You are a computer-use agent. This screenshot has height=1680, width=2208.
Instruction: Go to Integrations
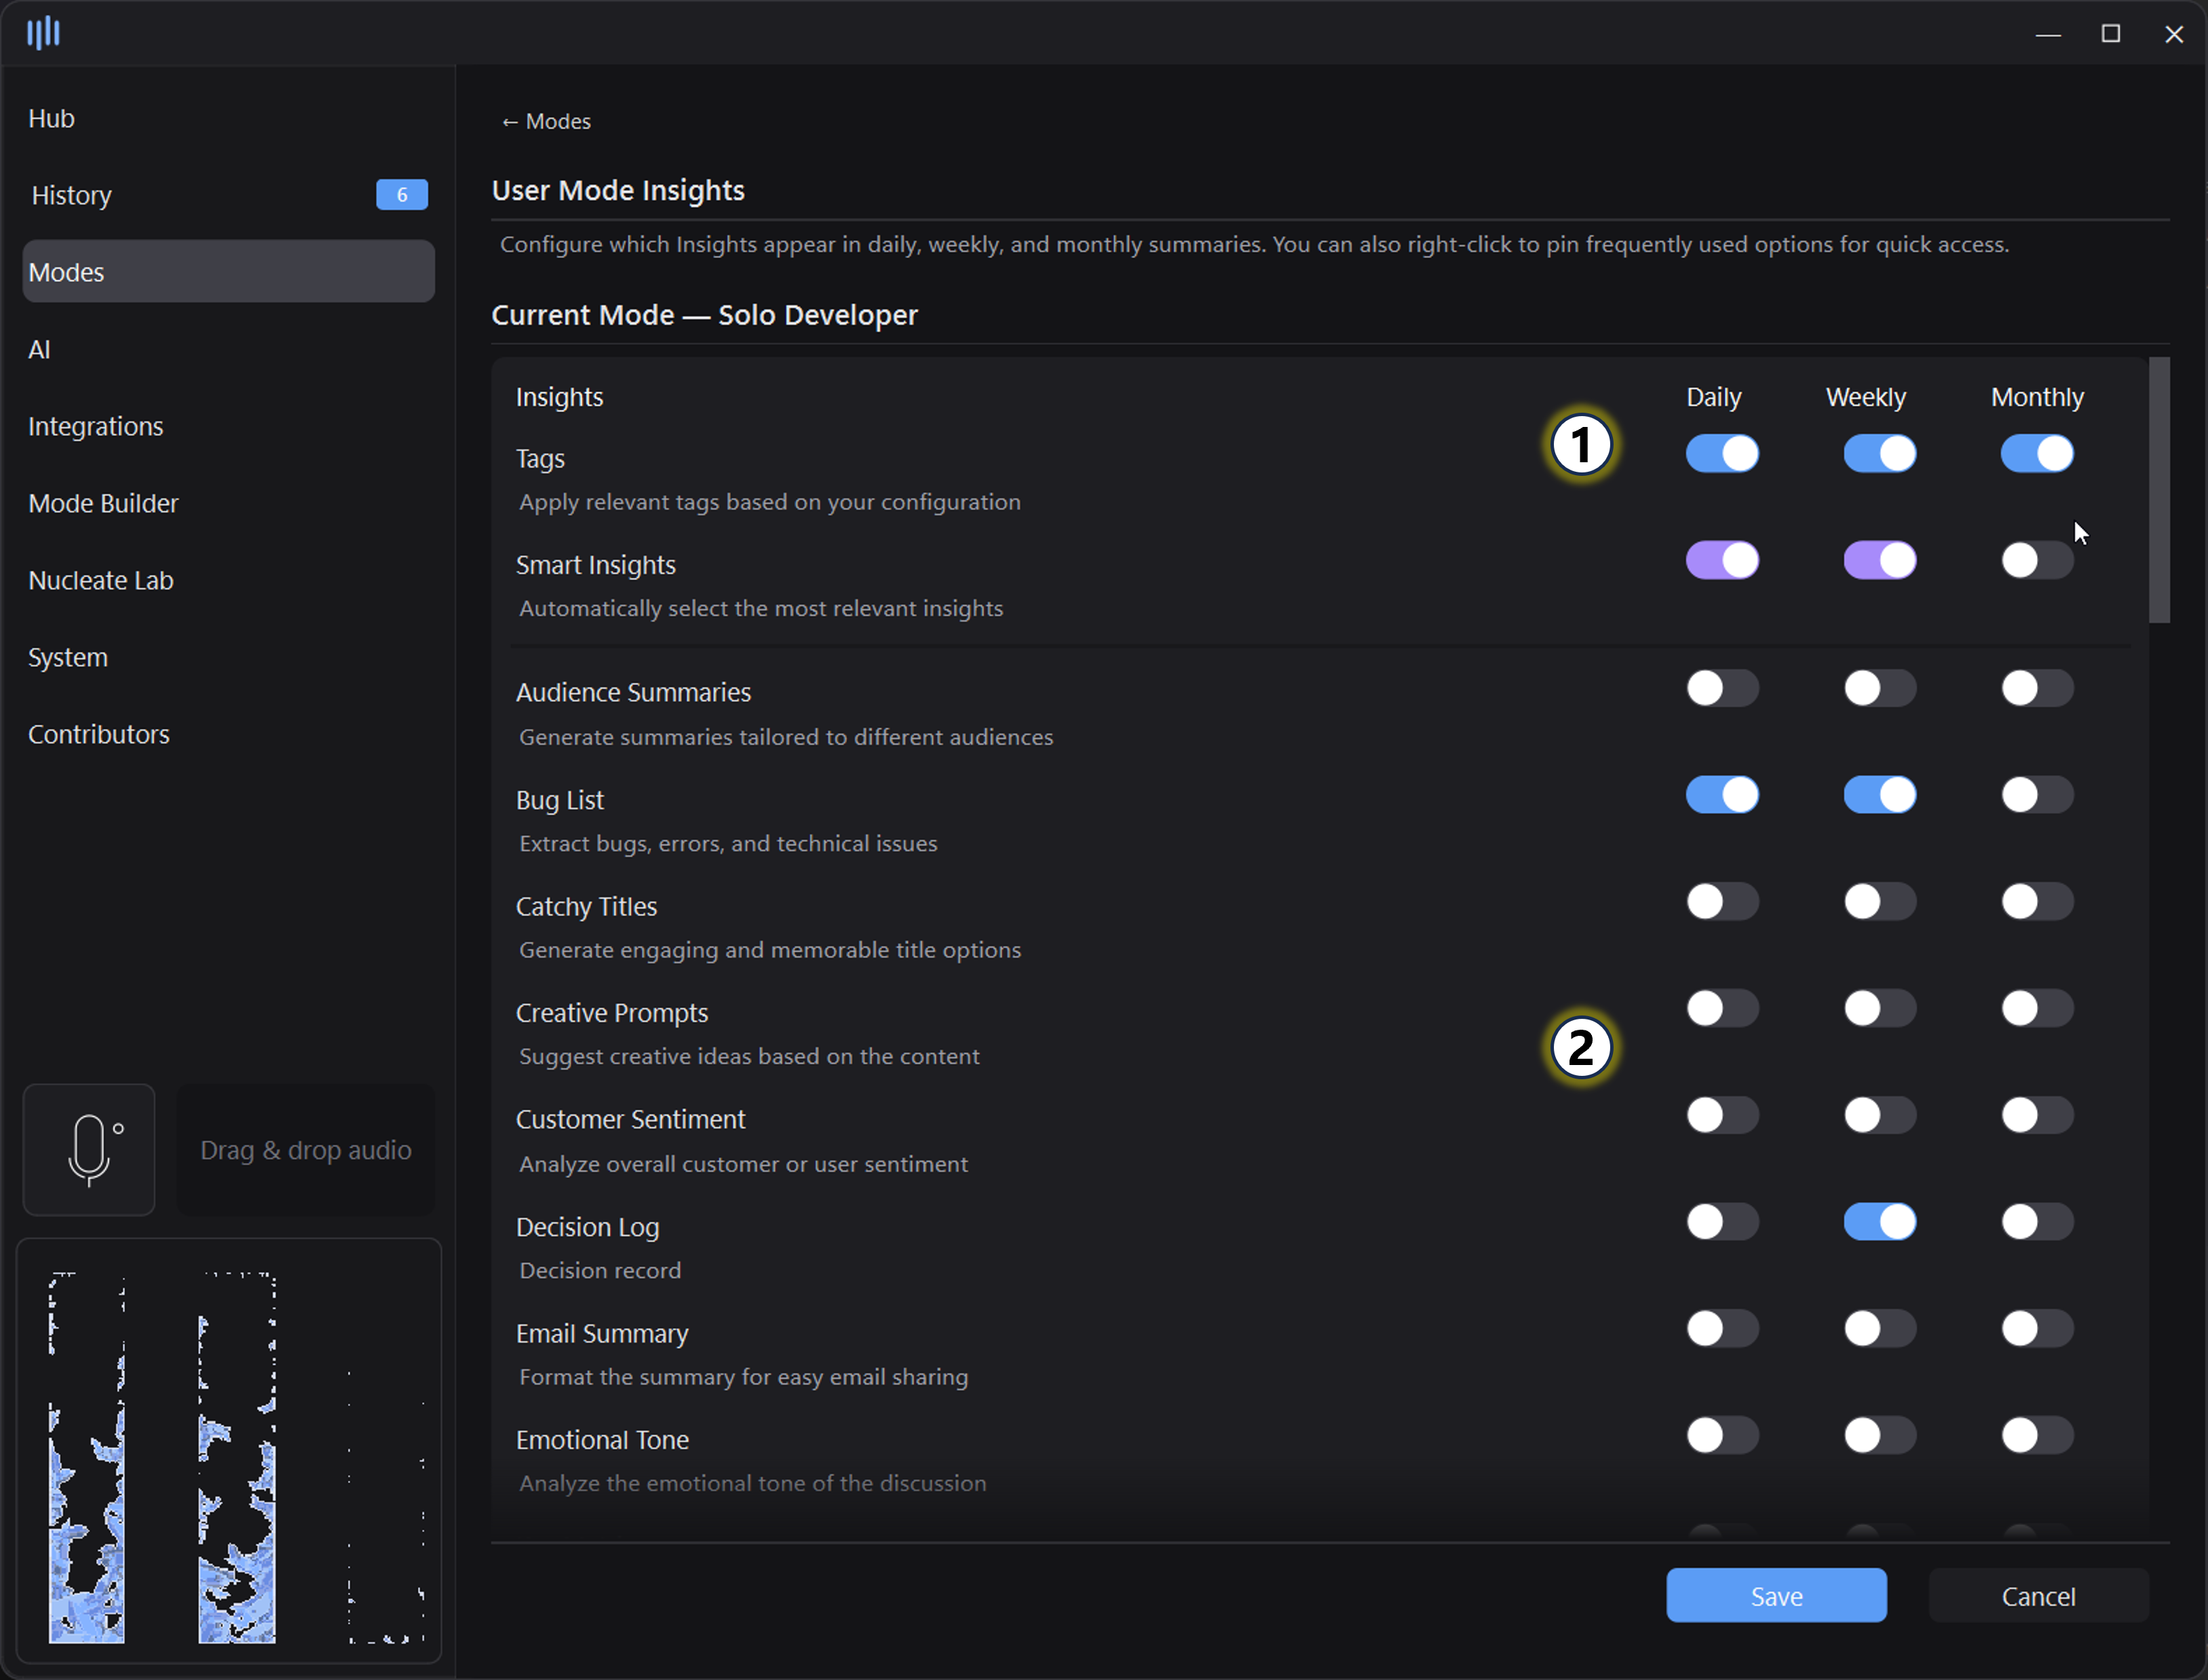[x=229, y=426]
